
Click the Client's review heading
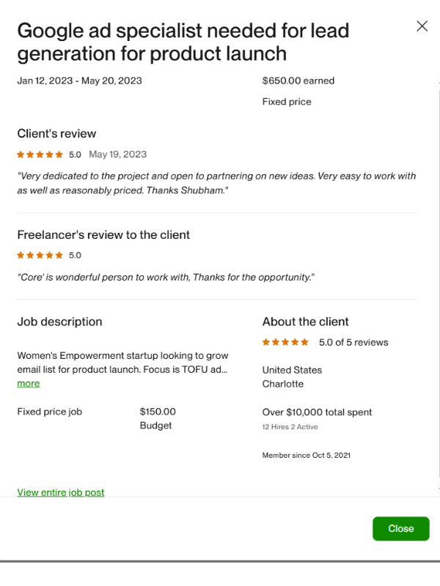pyautogui.click(x=56, y=133)
